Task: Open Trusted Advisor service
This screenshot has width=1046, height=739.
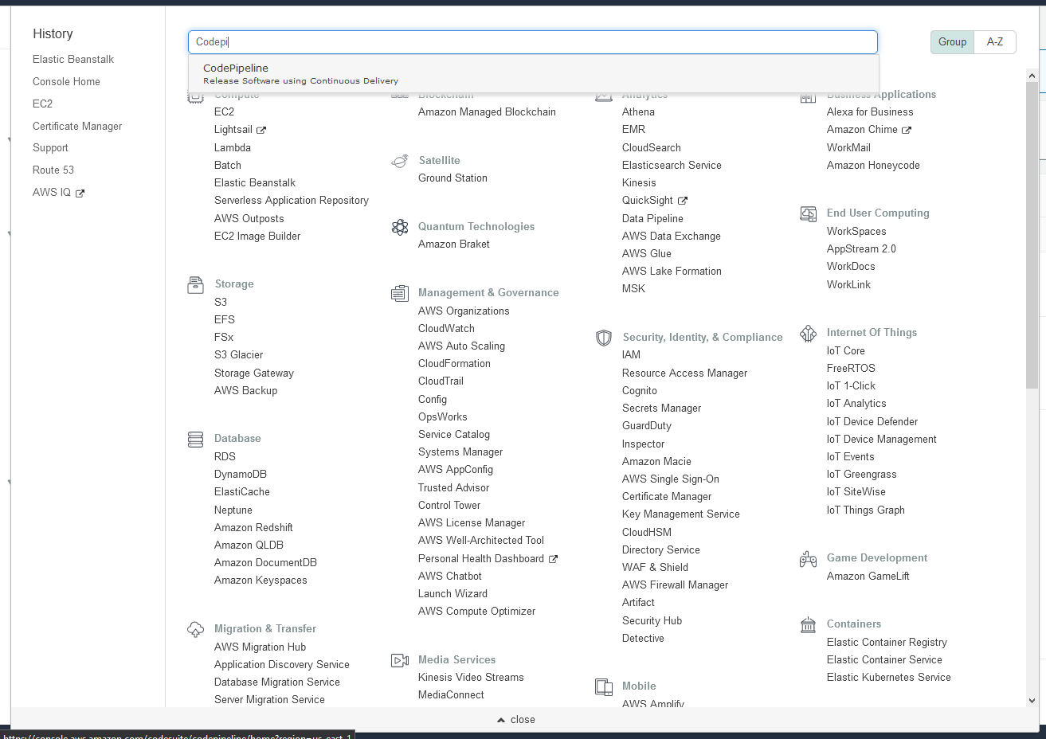Action: click(x=453, y=488)
